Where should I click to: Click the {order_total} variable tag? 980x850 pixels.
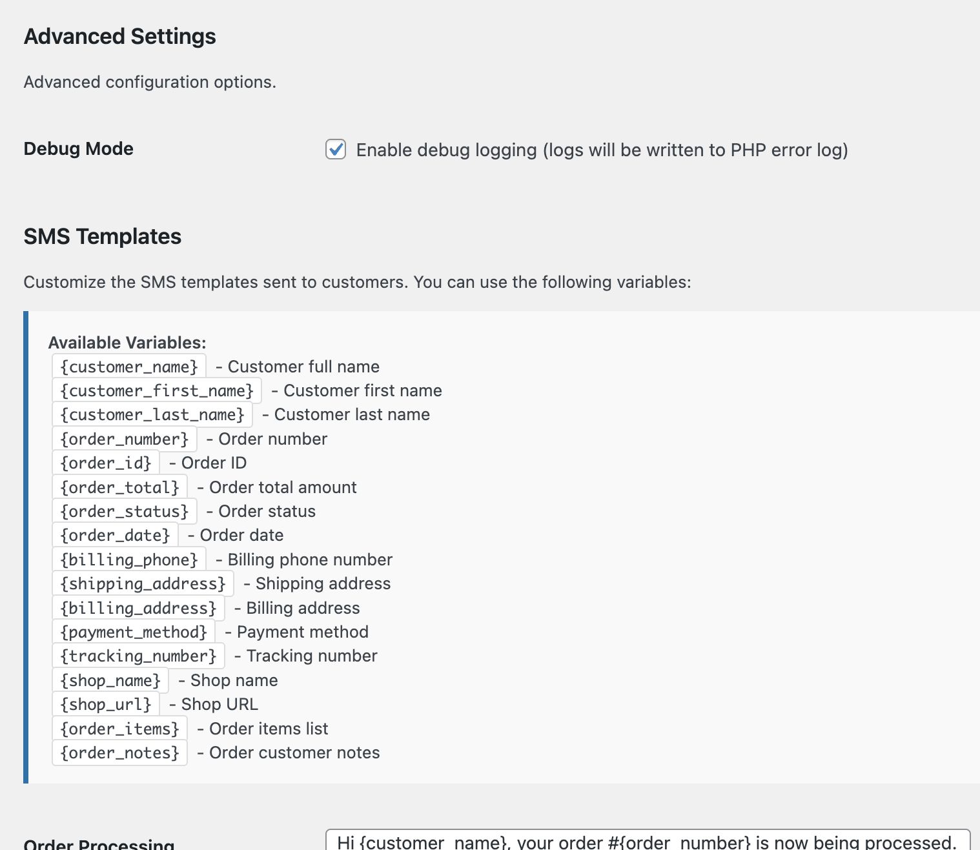(120, 488)
